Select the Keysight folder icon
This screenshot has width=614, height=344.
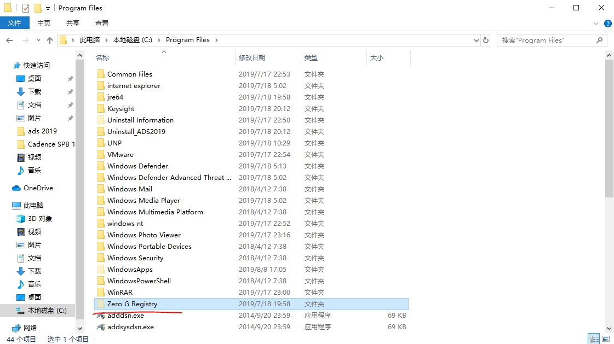(x=101, y=109)
